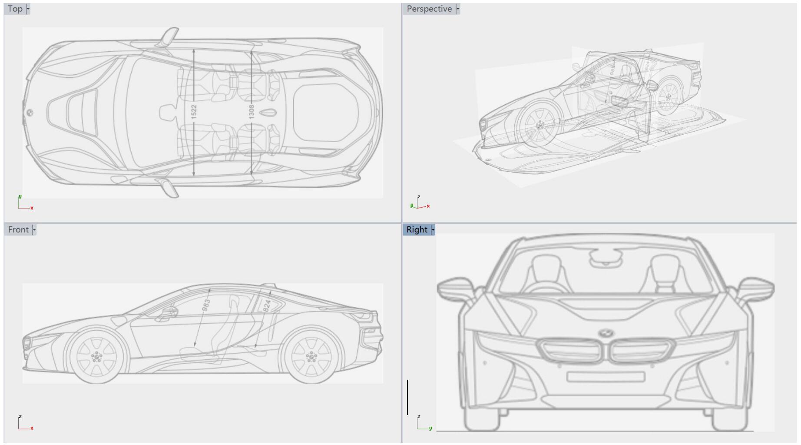This screenshot has height=445, width=801.
Task: Click the axis gizmo in the Perspective viewport
Action: coord(420,203)
